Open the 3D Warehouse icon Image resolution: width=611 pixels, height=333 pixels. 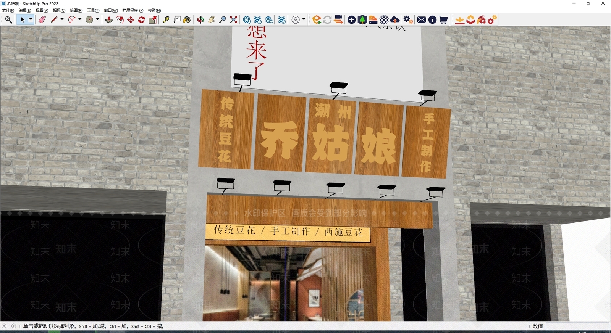pyautogui.click(x=247, y=20)
